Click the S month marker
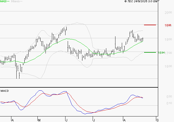The height and width of the screenshot is (122, 174). [157, 120]
